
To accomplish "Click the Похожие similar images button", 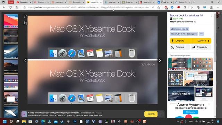I will 180,47.
